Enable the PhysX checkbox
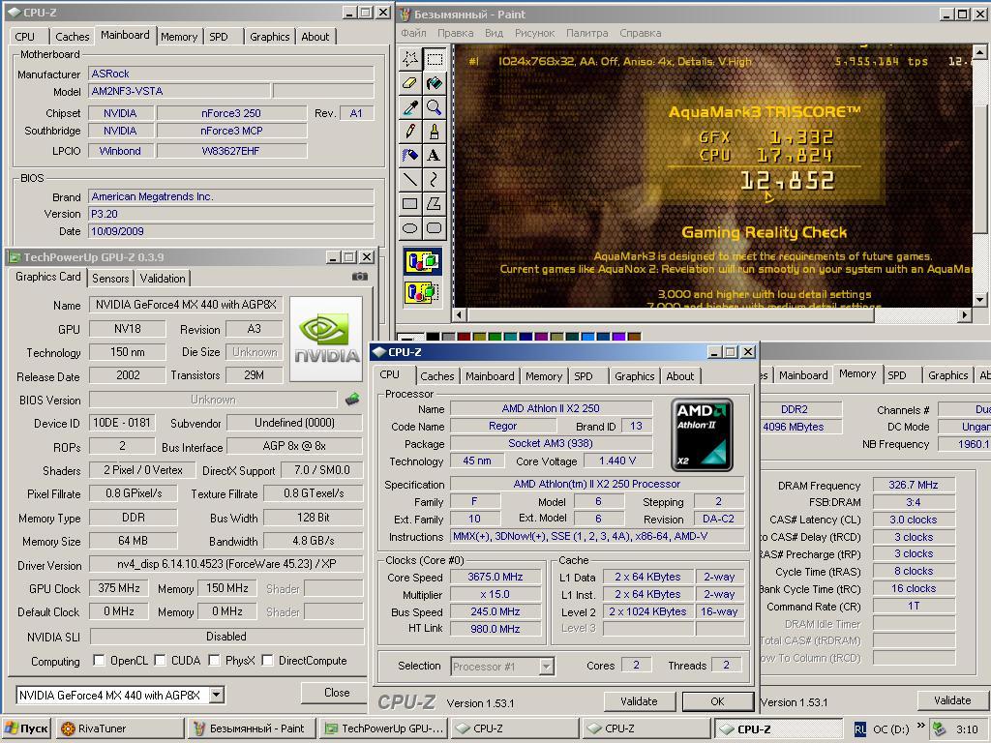The height and width of the screenshot is (743, 991). [x=214, y=660]
